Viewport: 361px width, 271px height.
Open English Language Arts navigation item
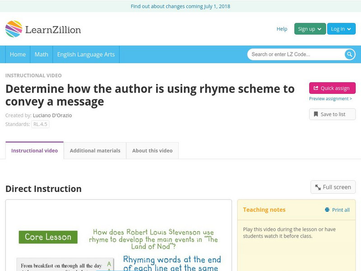tap(86, 54)
